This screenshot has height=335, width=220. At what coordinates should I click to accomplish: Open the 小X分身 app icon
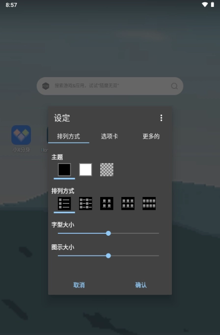coord(21,135)
